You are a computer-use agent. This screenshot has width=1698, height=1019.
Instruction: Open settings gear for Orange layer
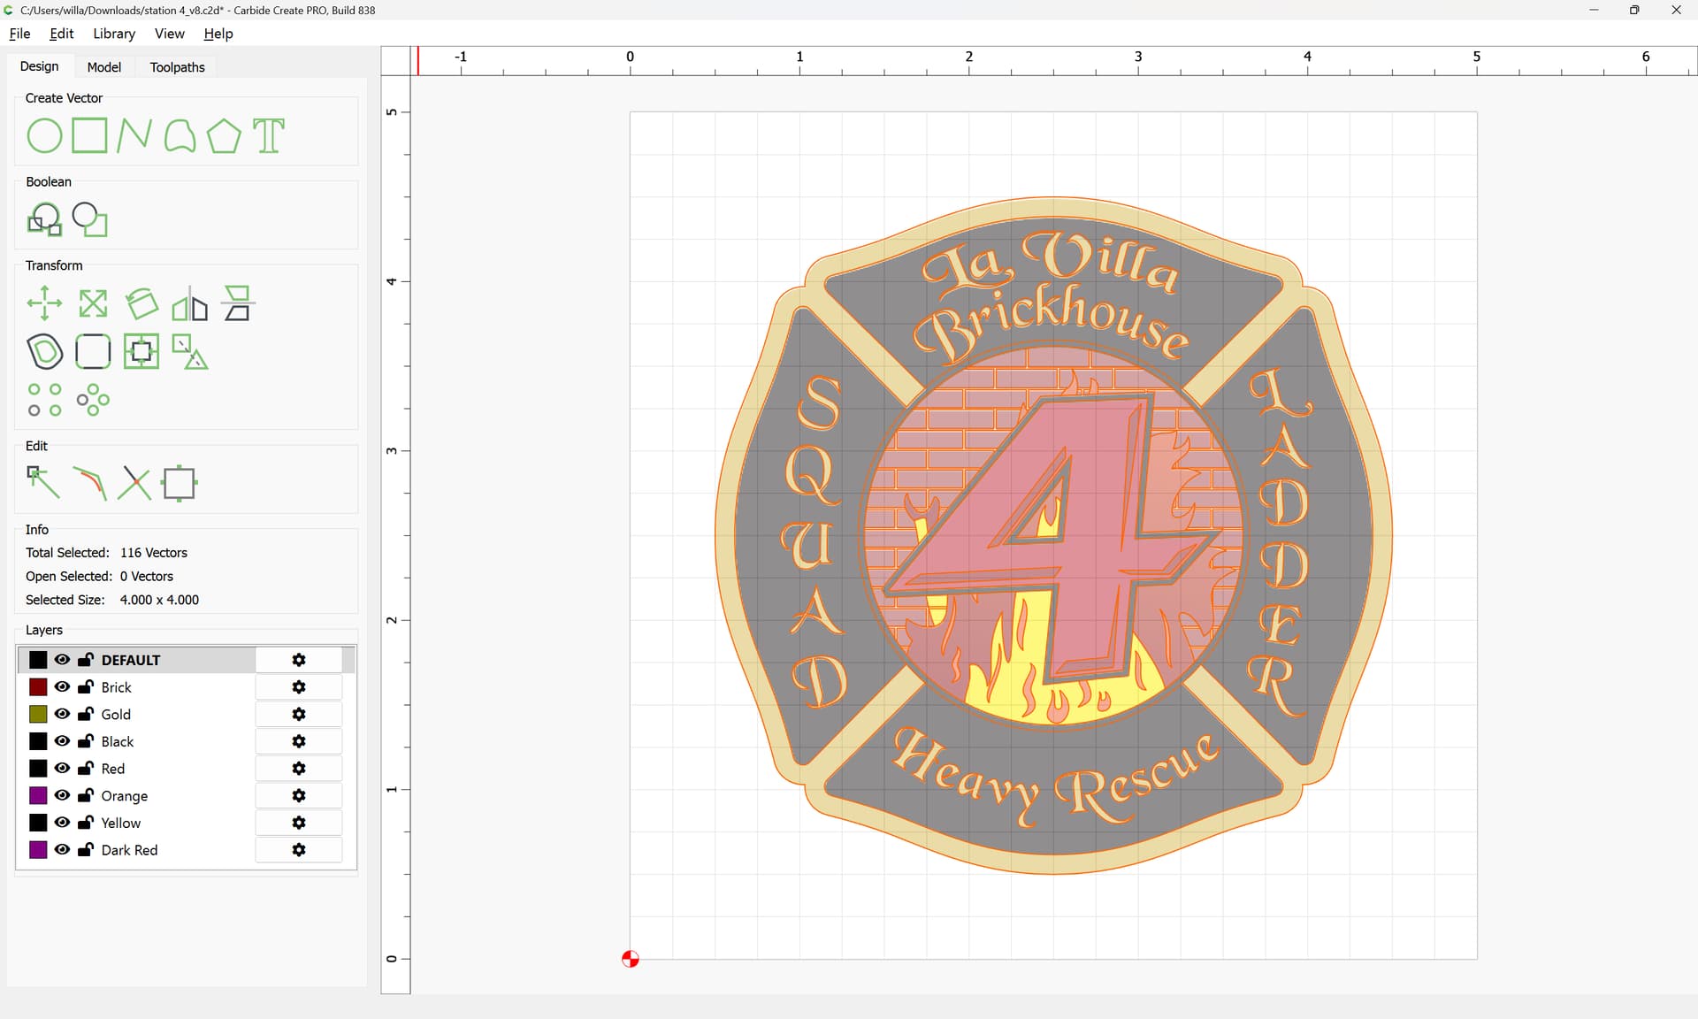click(299, 796)
